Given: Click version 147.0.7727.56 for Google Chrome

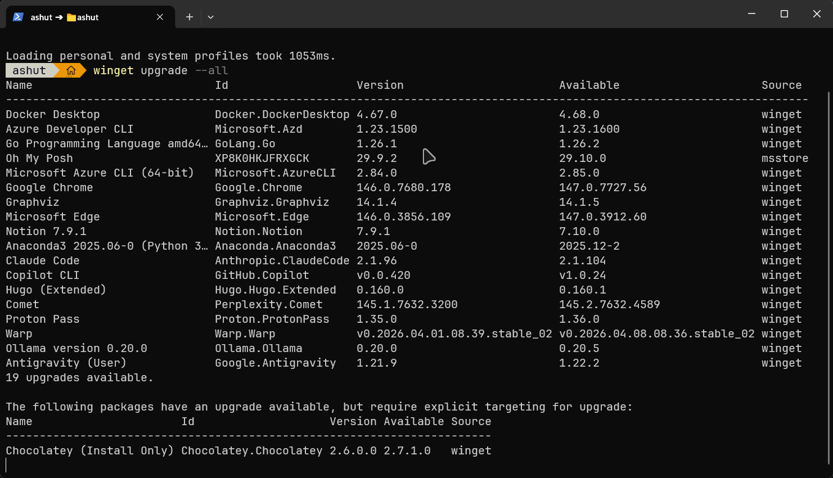Looking at the screenshot, I should pyautogui.click(x=604, y=187).
